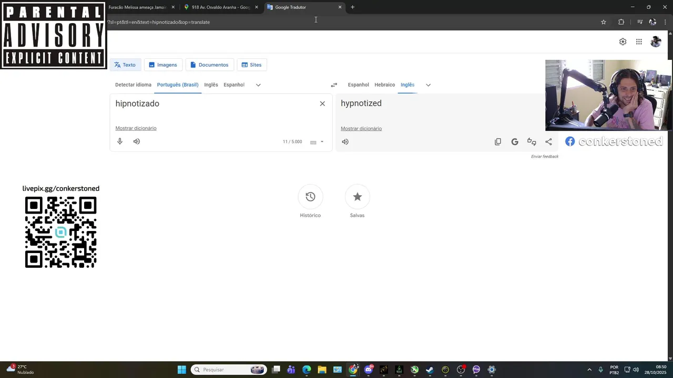Select Hebraico as the target language

(384, 85)
